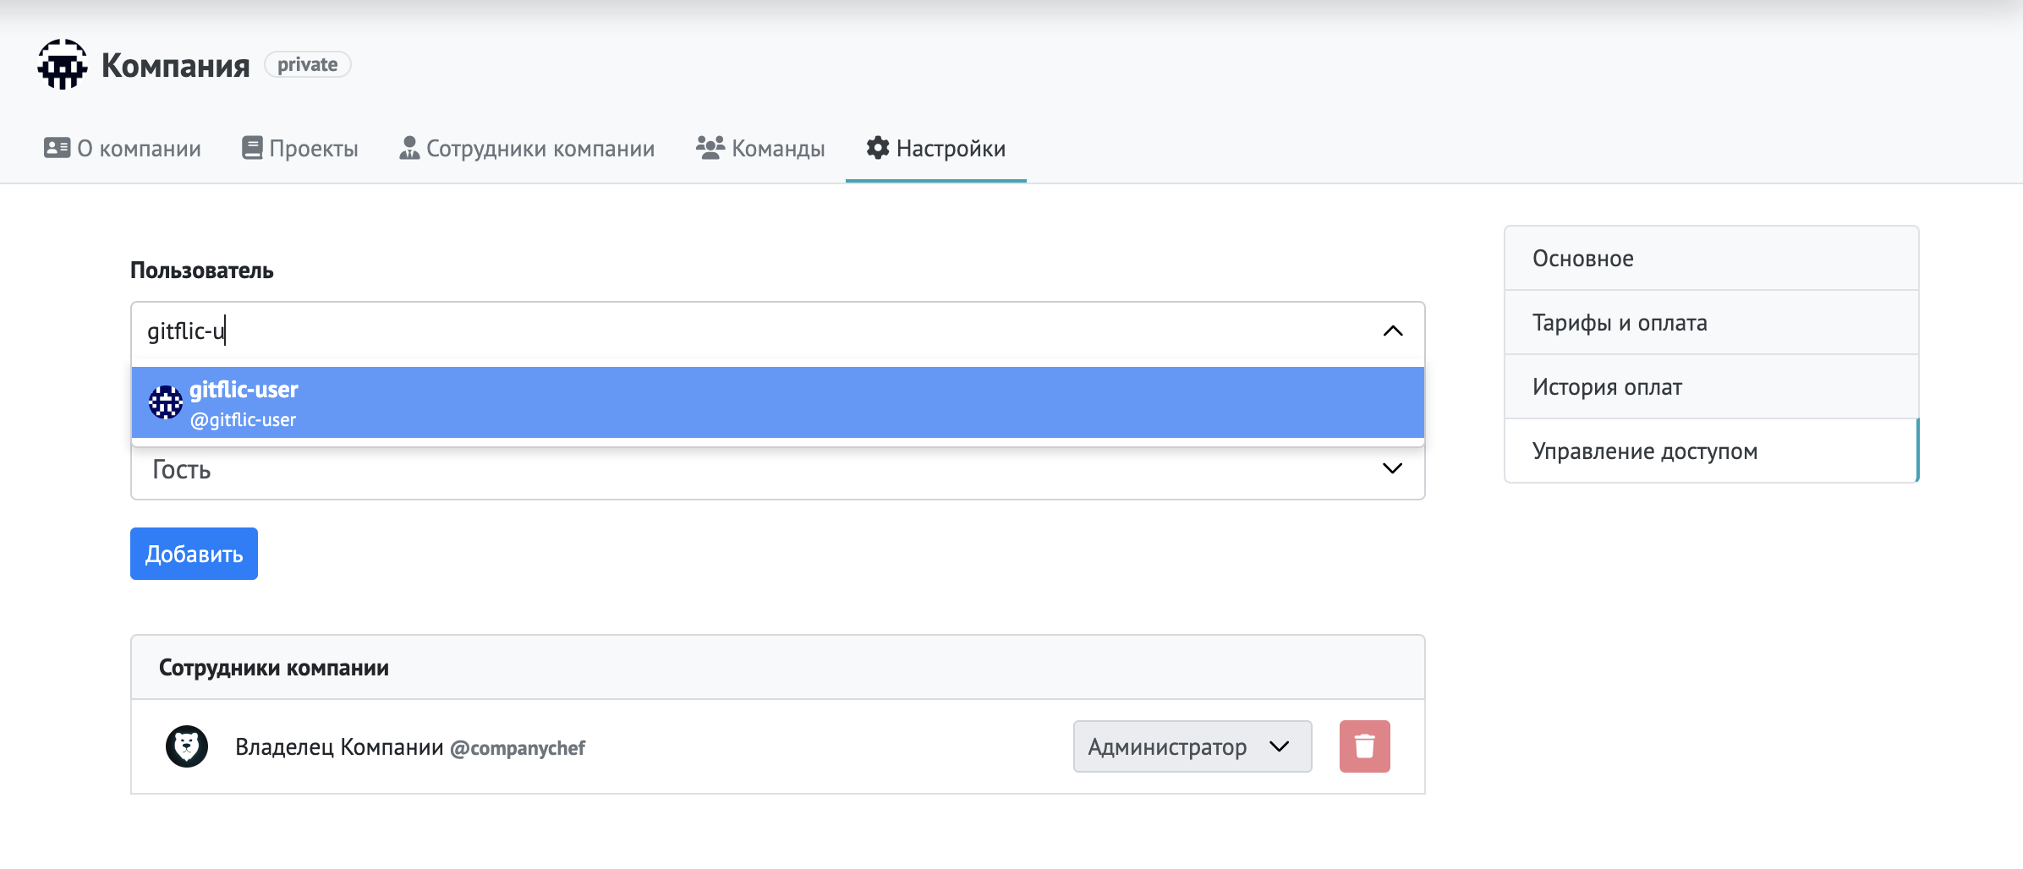Viewport: 2023px width, 869px height.
Task: Open the Администратор role dropdown
Action: pyautogui.click(x=1192, y=746)
